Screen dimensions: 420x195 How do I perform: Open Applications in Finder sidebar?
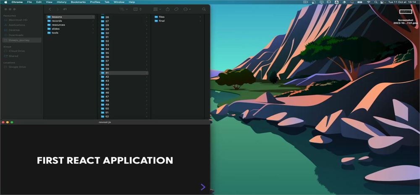22,25
